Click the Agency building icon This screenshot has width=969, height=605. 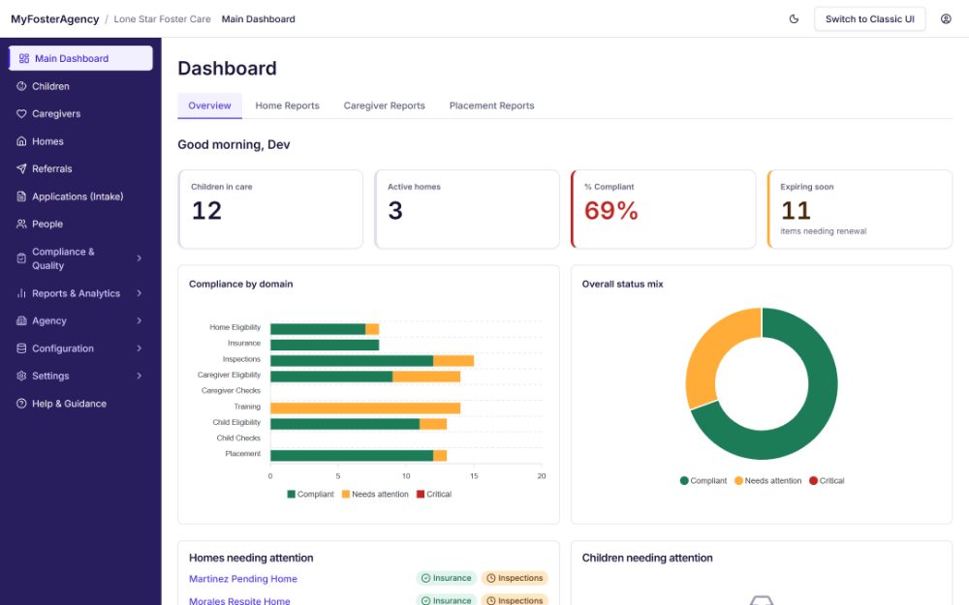click(21, 321)
